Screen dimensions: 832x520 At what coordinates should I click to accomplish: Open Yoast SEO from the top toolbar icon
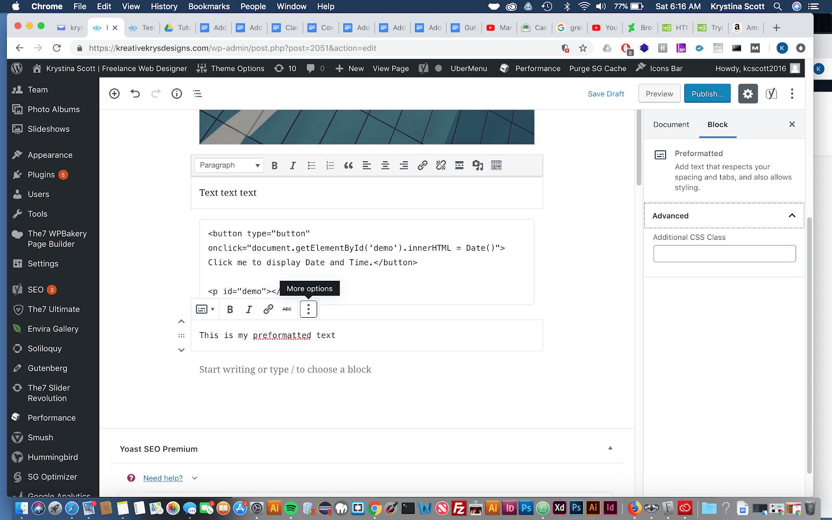pos(771,94)
